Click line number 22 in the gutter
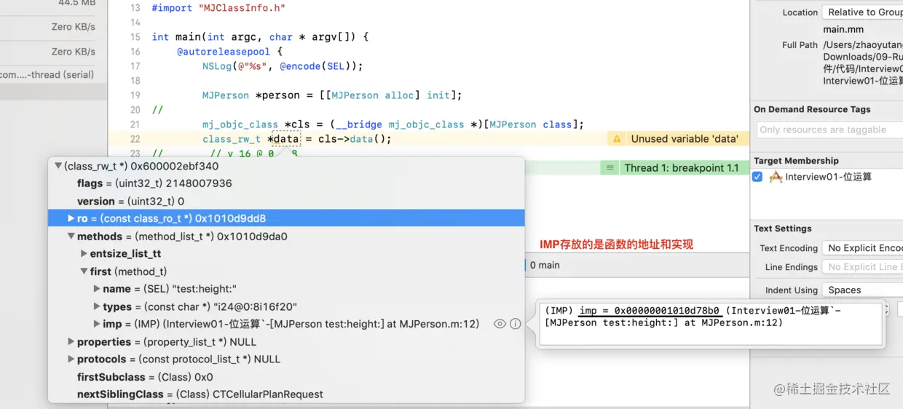Image resolution: width=903 pixels, height=409 pixels. click(135, 139)
